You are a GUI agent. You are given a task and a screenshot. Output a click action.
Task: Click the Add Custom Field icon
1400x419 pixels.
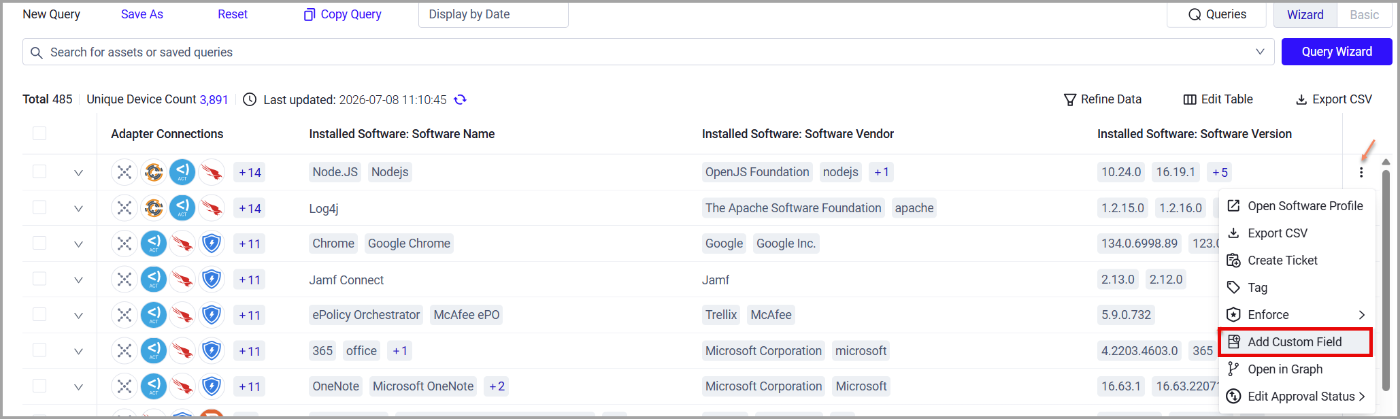(1233, 341)
